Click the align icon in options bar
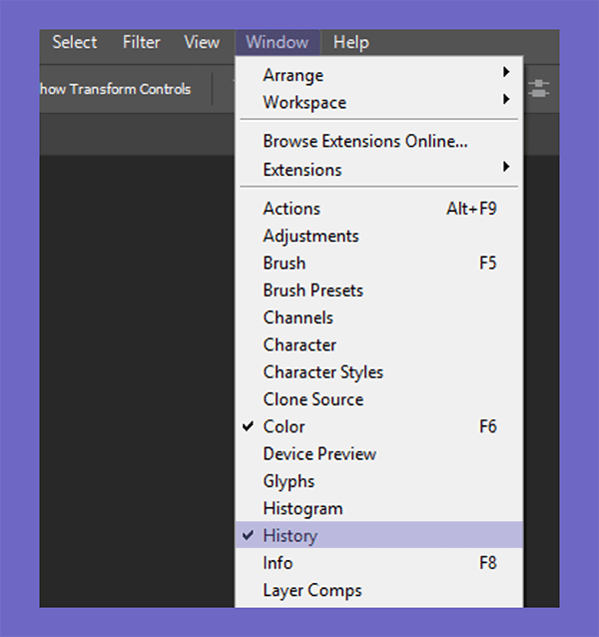The height and width of the screenshot is (637, 599). click(x=539, y=89)
